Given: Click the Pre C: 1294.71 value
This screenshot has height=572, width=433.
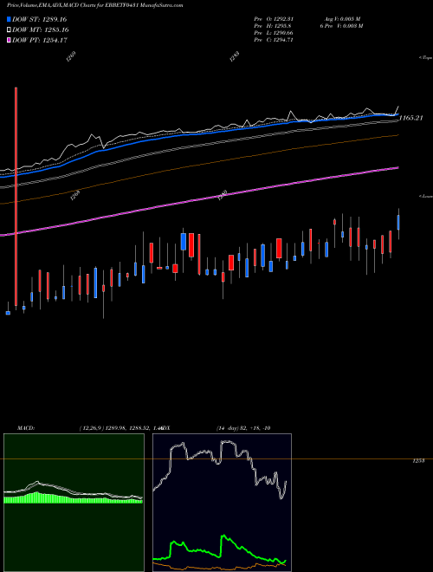Looking at the screenshot, I should 274,40.
